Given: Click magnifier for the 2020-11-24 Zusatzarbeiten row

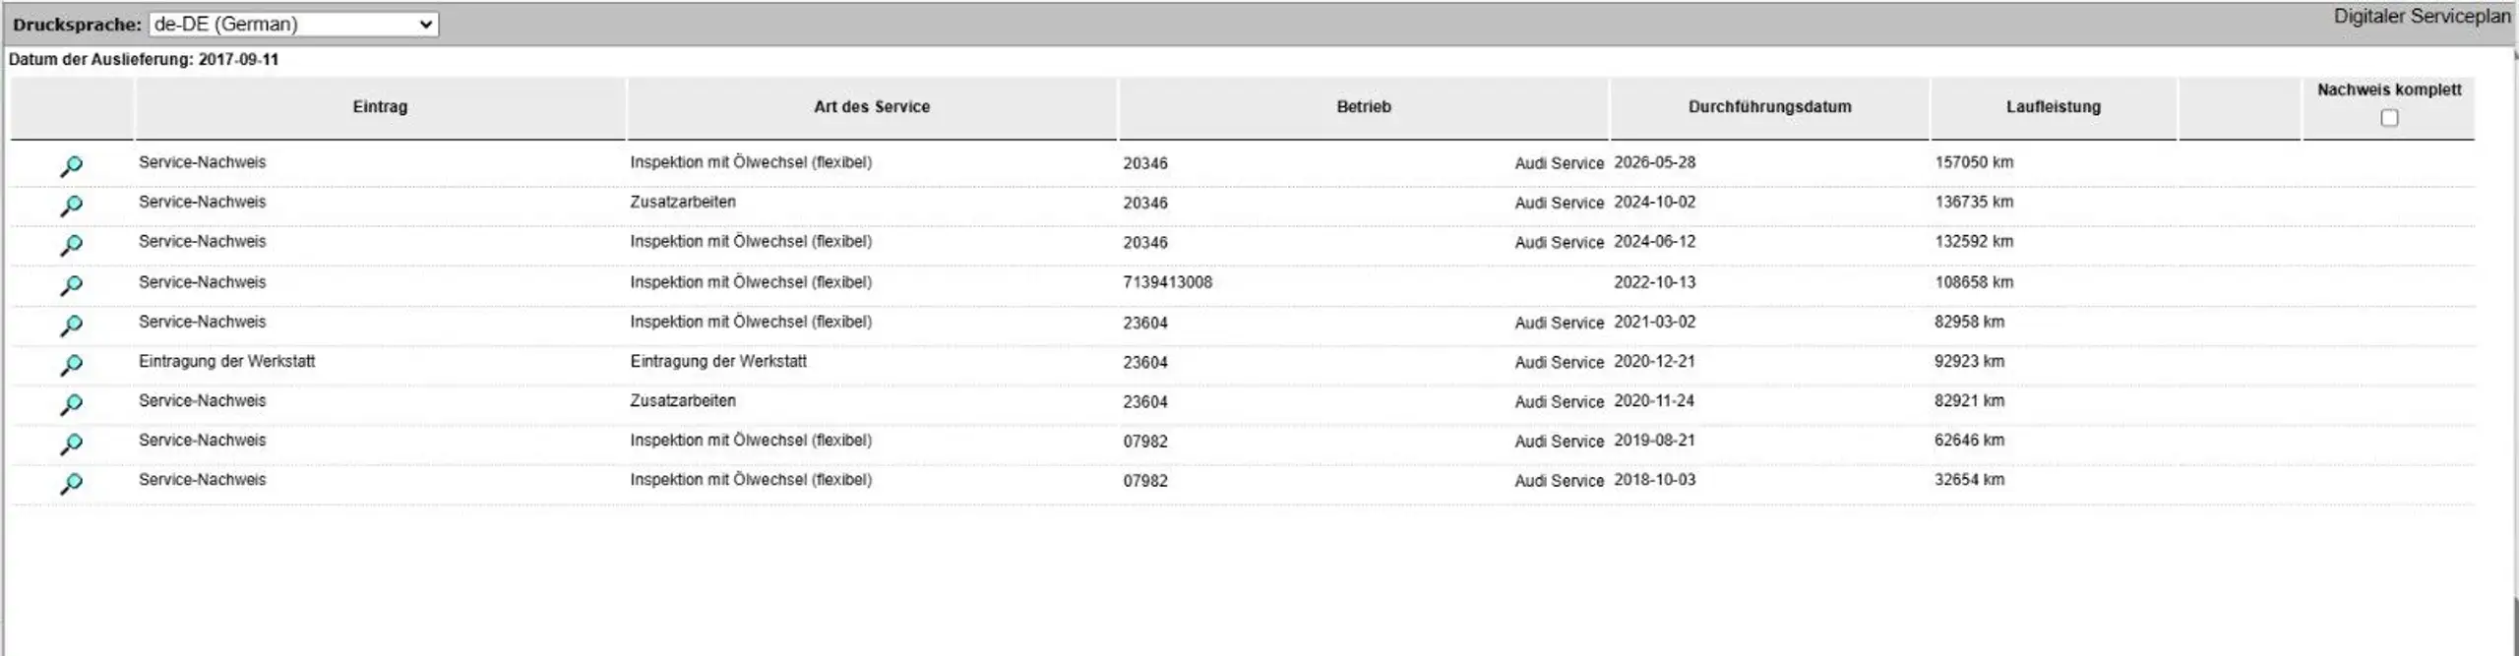Looking at the screenshot, I should coord(71,404).
